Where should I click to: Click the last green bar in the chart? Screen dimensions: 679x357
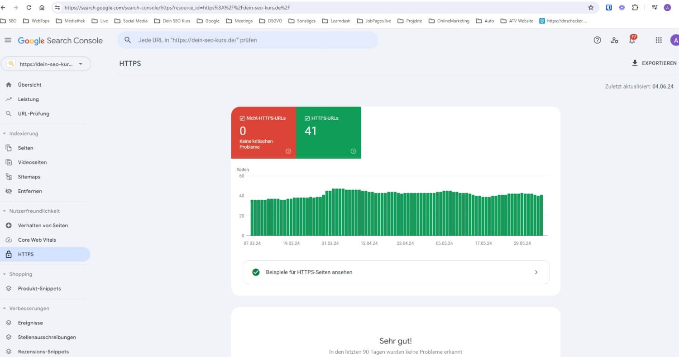[x=541, y=215]
